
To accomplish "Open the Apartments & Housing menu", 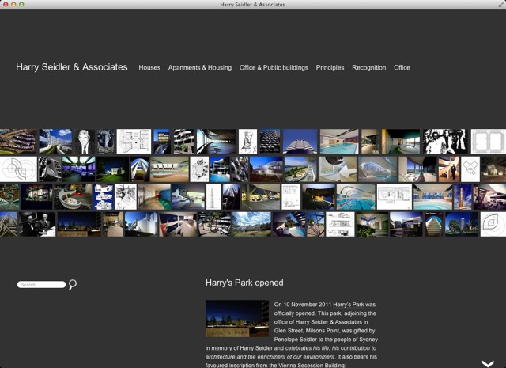I will [200, 67].
